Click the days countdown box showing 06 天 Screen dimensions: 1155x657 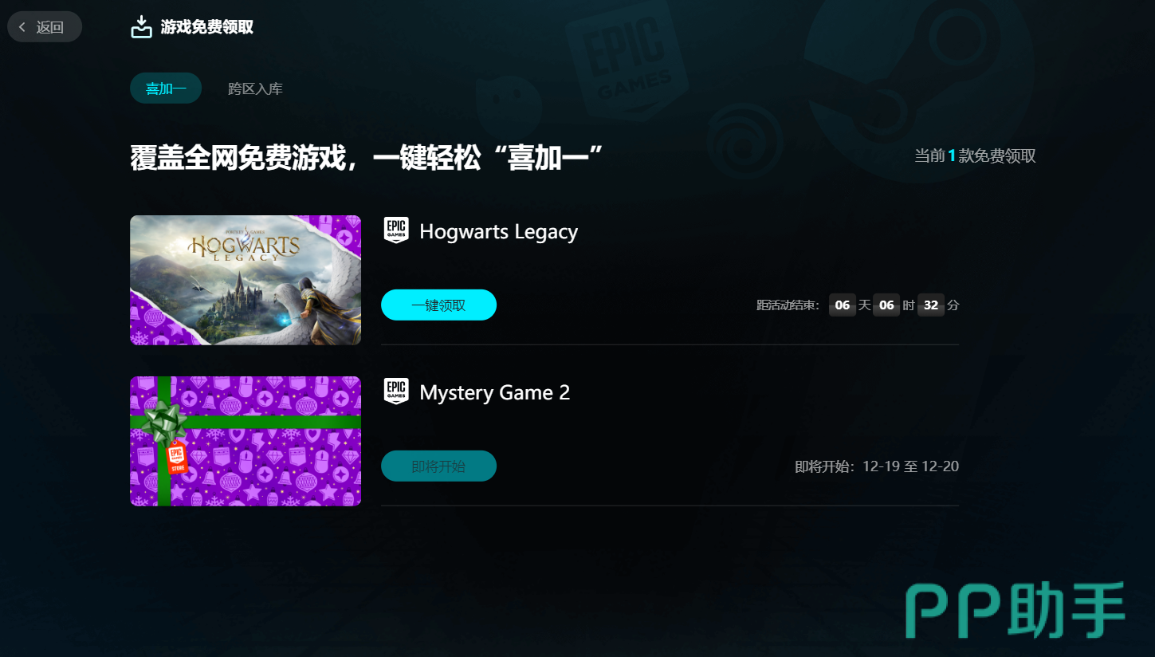click(x=843, y=305)
